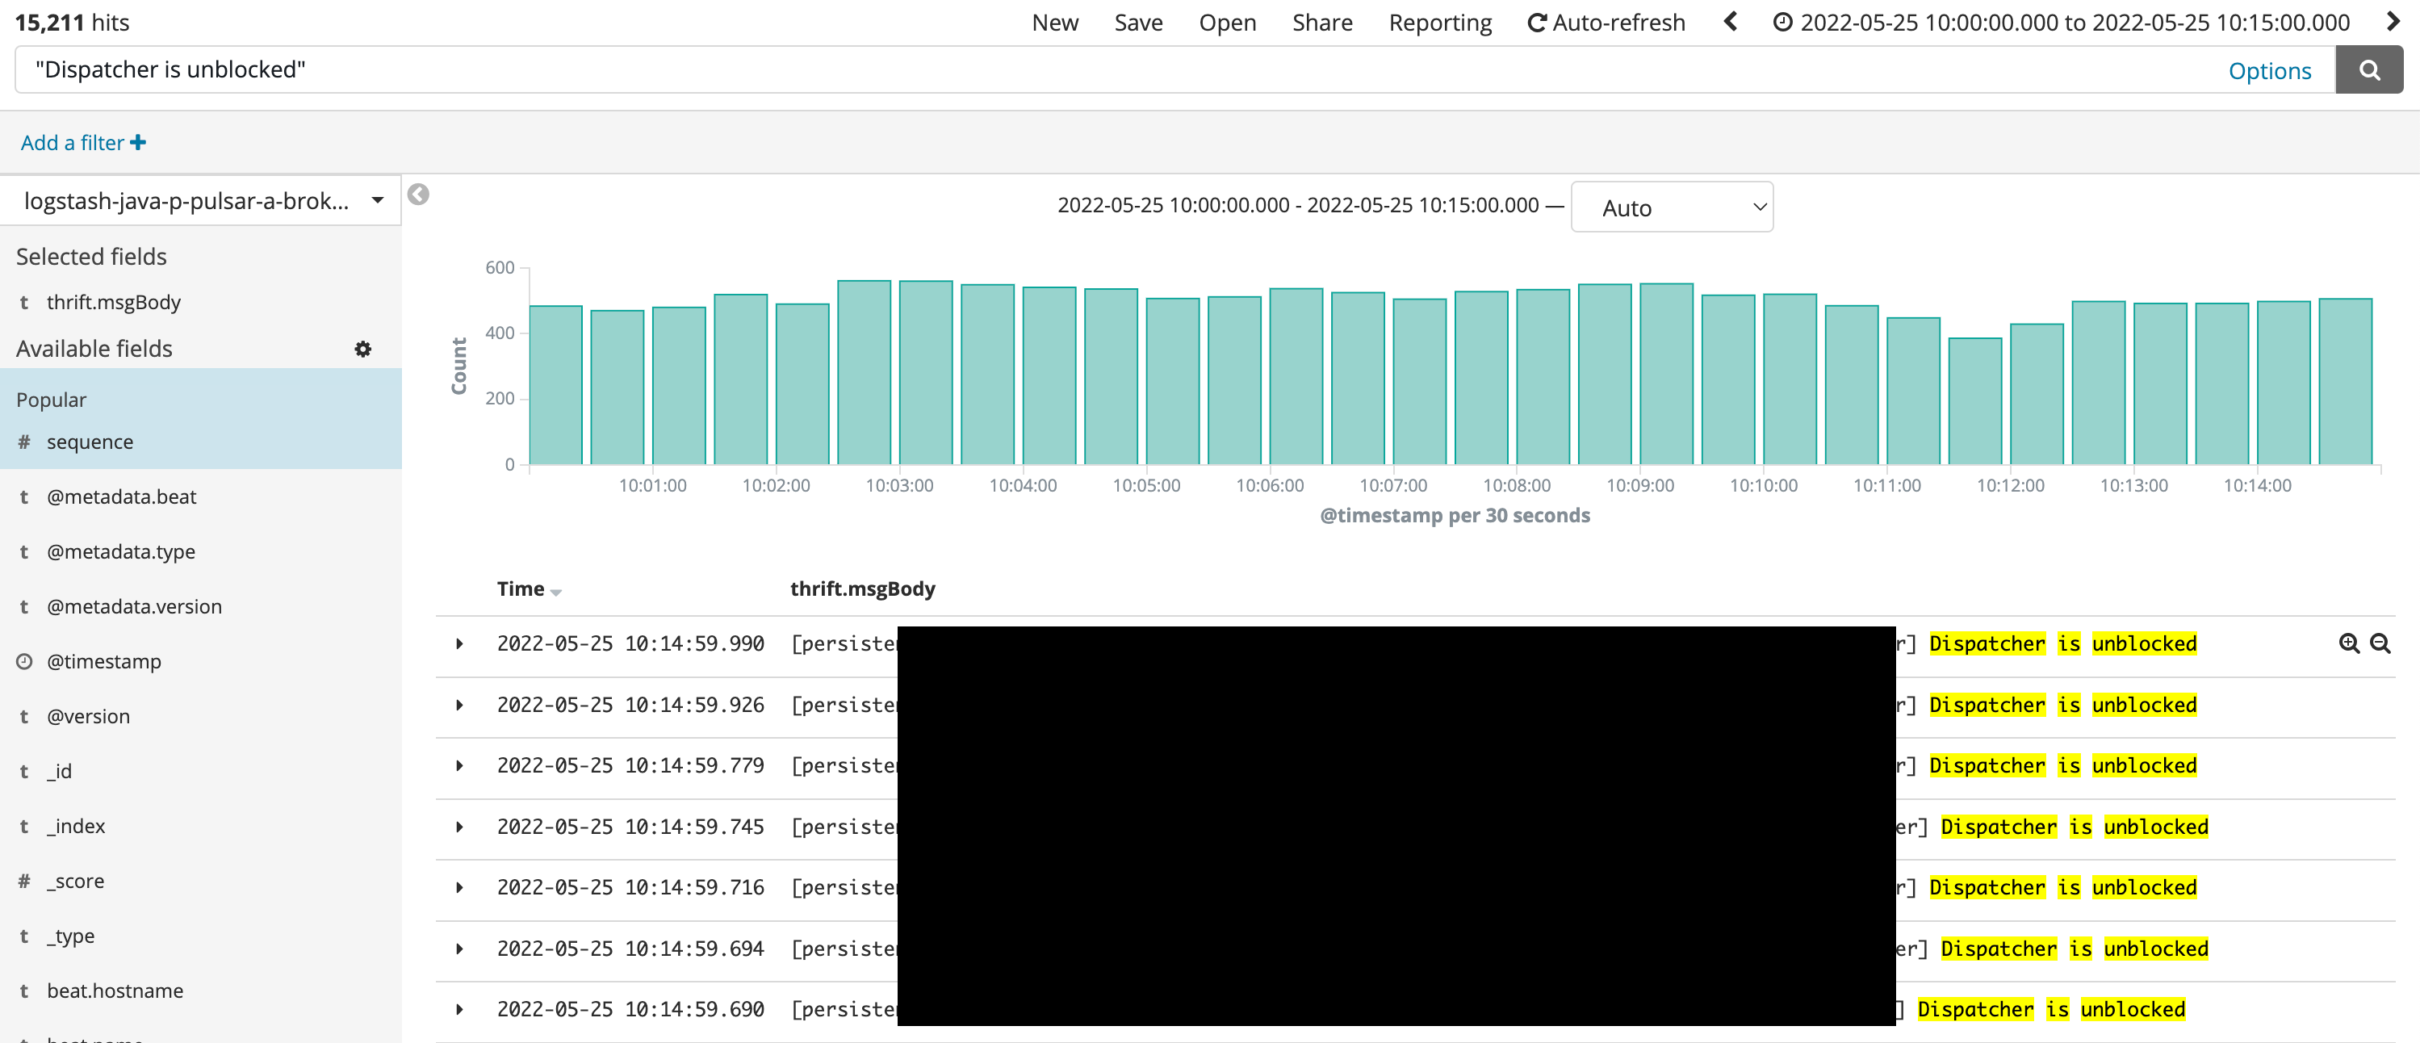Image resolution: width=2420 pixels, height=1043 pixels.
Task: Open the Auto interval dropdown
Action: (x=1671, y=207)
